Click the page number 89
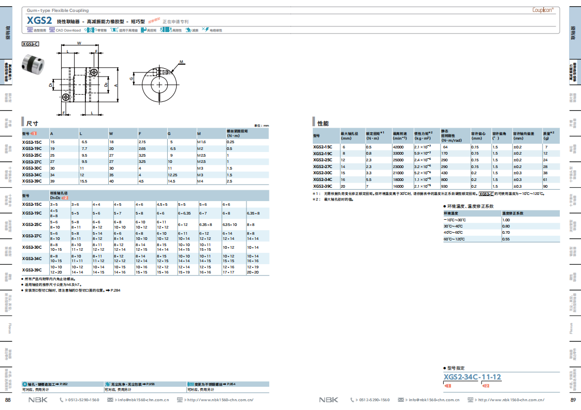Screen dimensions: 581x410 point(573,400)
